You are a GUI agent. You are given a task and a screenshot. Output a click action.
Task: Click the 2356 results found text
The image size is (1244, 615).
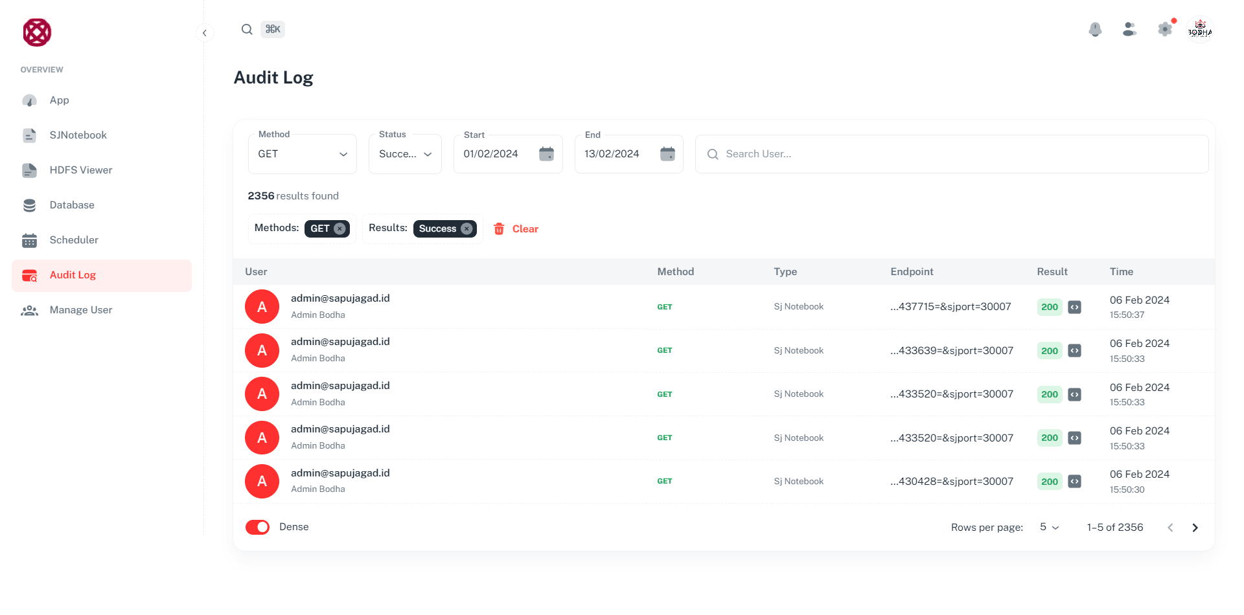(293, 196)
